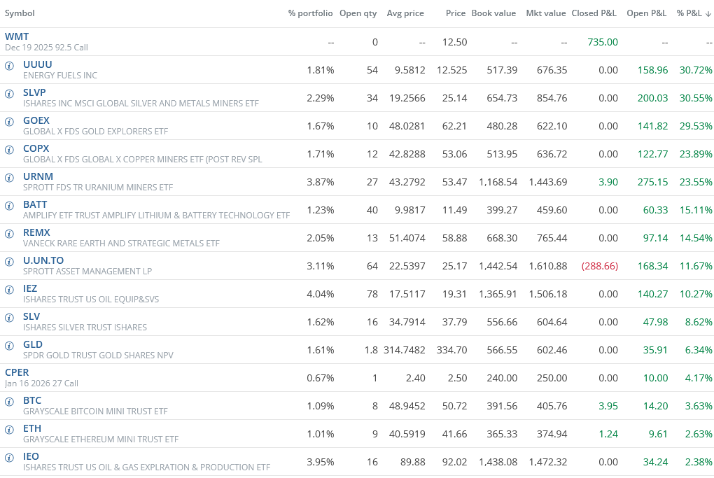This screenshot has width=714, height=478.
Task: Open the SLVP symbol link
Action: [x=34, y=92]
